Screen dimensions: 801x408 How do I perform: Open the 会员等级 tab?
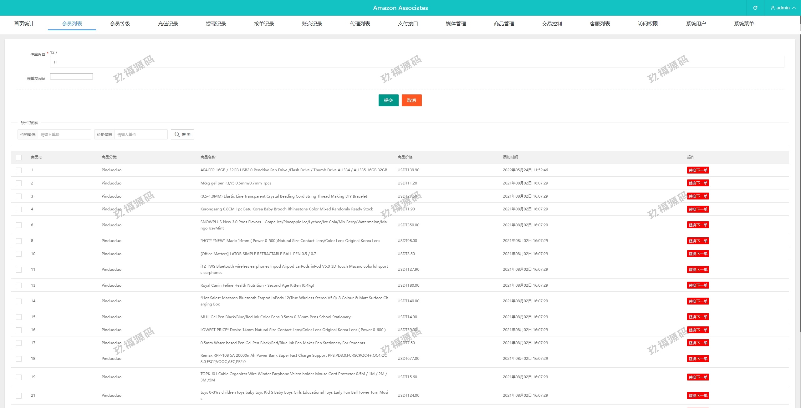[120, 23]
